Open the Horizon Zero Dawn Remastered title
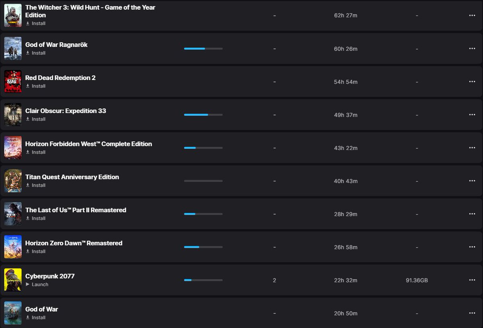 pyautogui.click(x=74, y=243)
